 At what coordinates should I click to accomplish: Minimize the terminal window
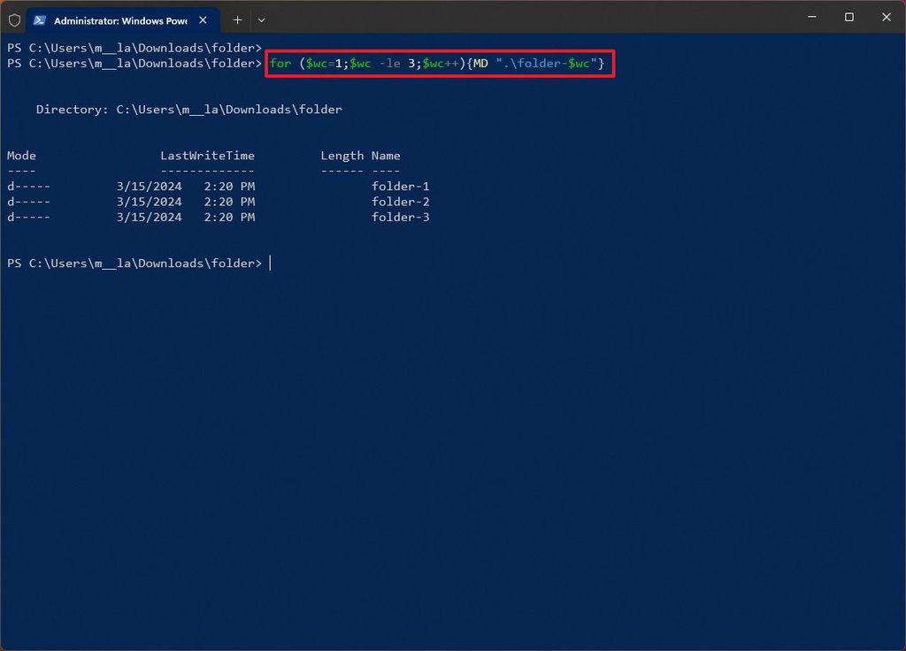click(810, 17)
